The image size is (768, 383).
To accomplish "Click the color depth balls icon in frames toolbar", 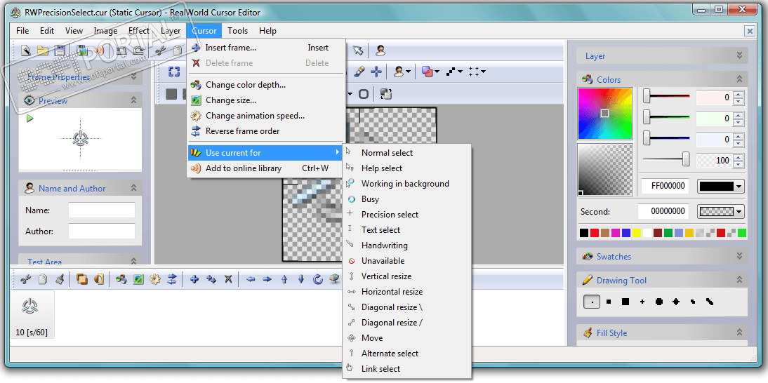I will (x=121, y=279).
